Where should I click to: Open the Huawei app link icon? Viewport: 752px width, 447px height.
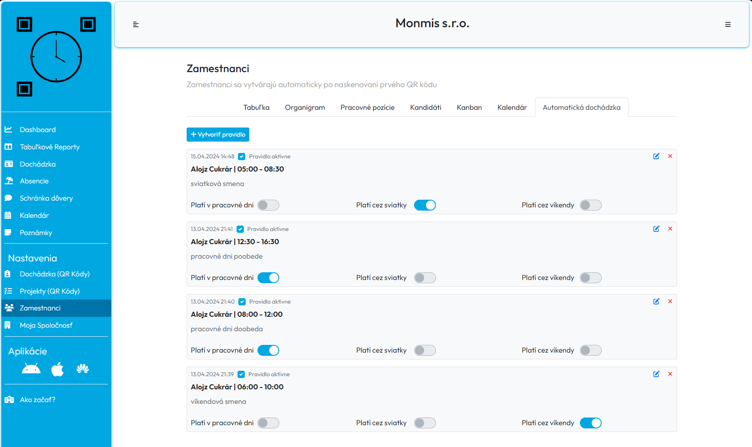coord(83,369)
